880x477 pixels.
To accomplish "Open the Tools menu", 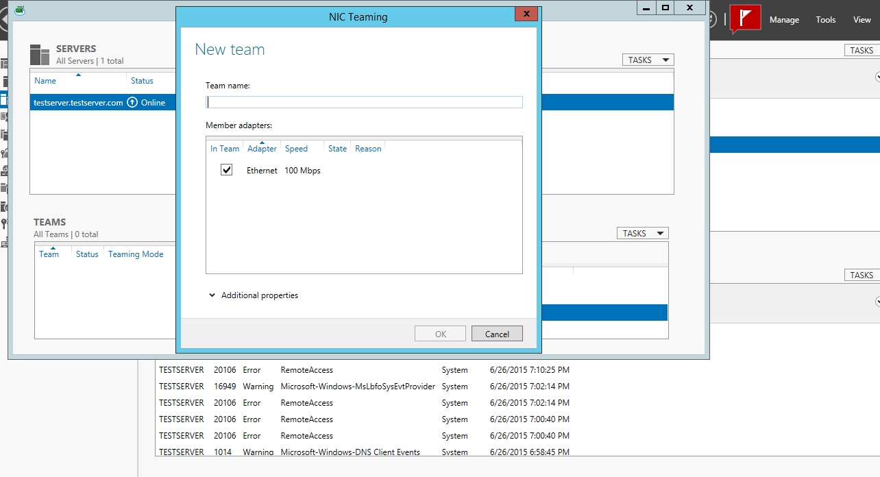I will [x=825, y=20].
